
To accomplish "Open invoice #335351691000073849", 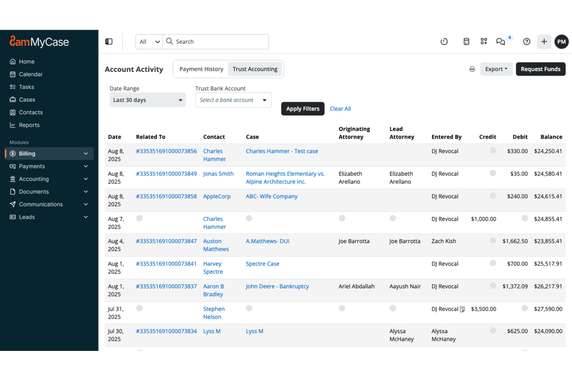I will coord(167,174).
